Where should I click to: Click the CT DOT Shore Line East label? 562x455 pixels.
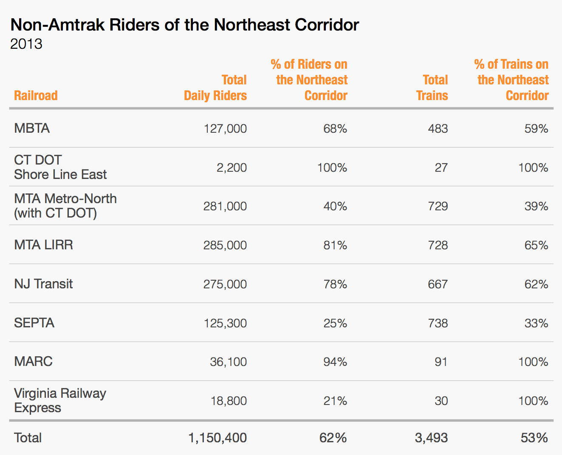click(x=60, y=167)
